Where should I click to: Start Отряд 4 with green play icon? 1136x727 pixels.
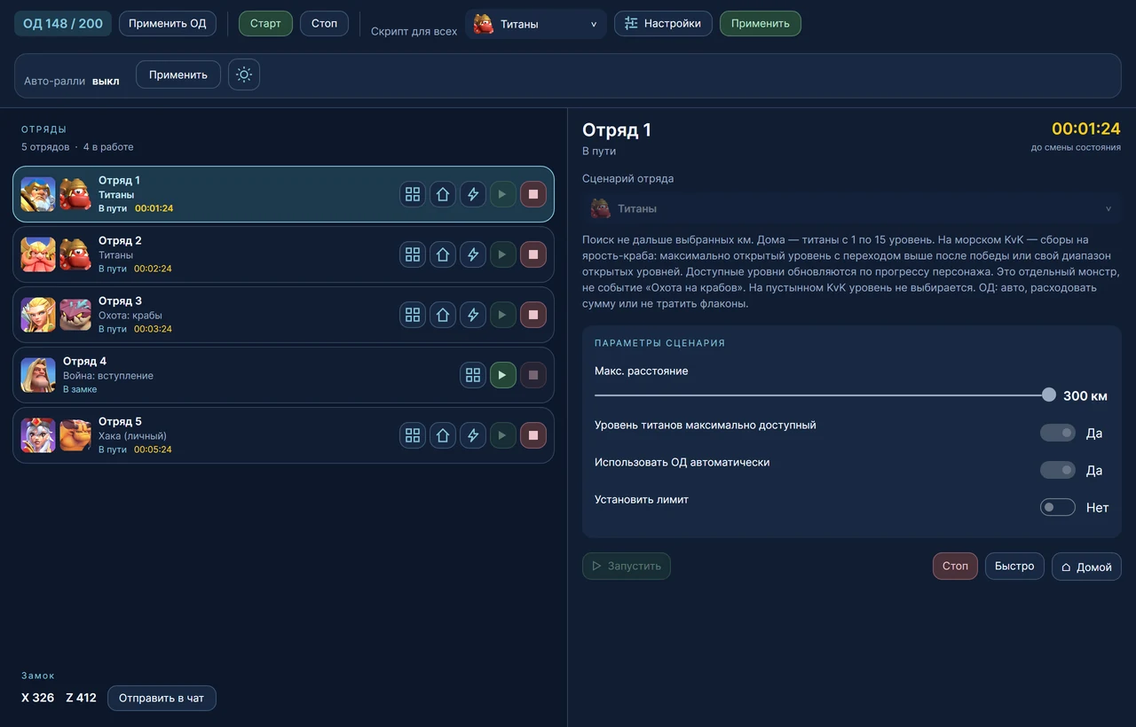click(503, 375)
